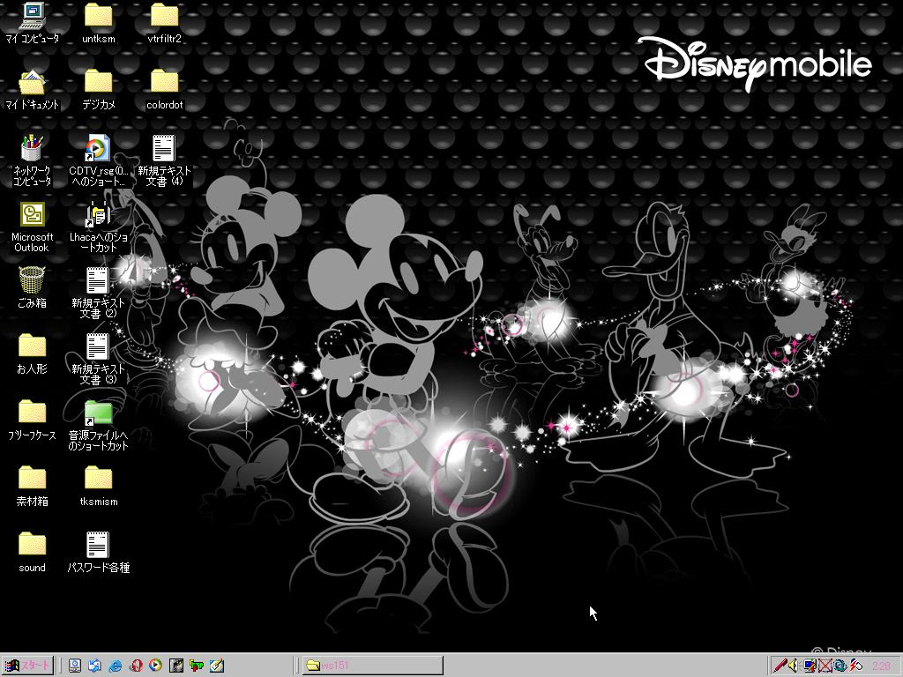Launch Outlook Express from quick launch
This screenshot has height=677, width=903.
click(x=95, y=666)
